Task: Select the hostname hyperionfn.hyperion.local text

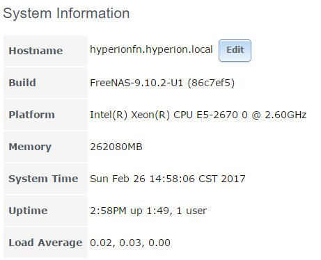Action: pyautogui.click(x=151, y=49)
